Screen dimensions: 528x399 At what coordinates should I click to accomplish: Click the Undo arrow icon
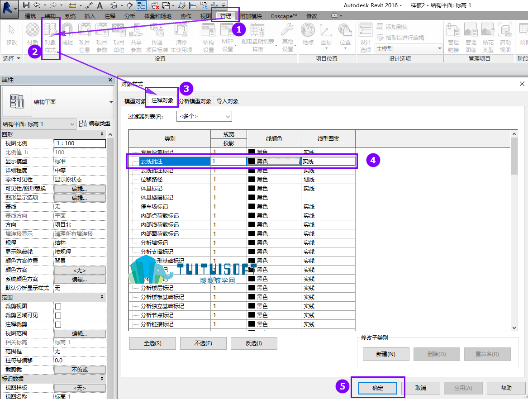click(x=37, y=5)
